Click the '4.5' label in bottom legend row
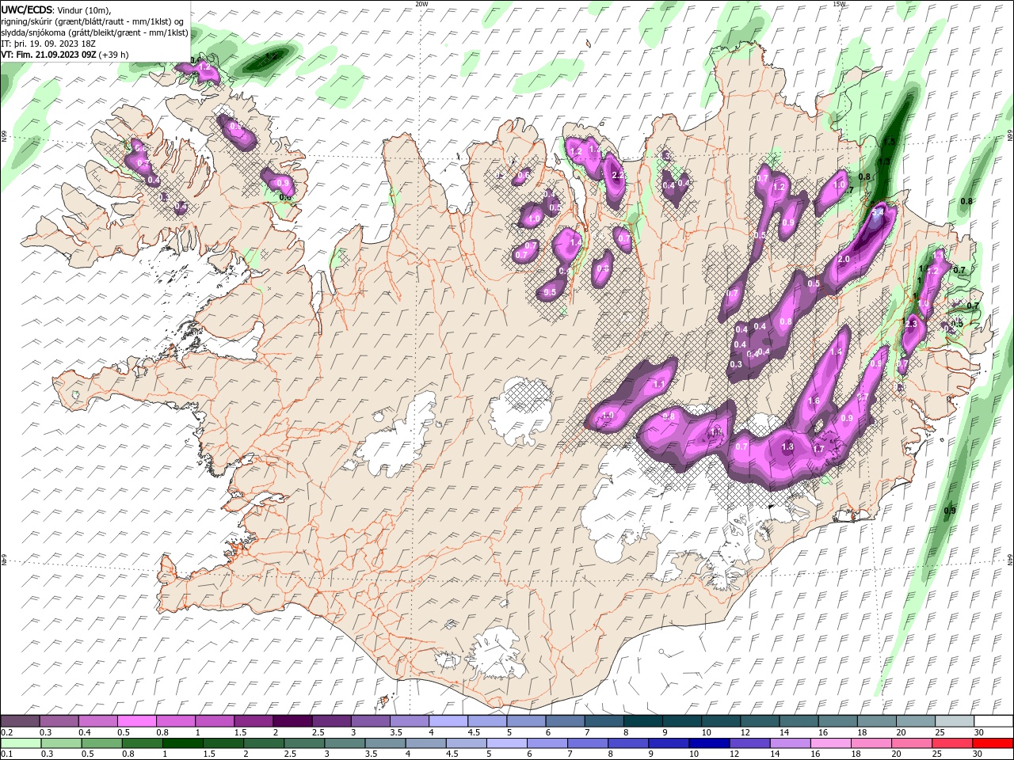 (x=452, y=754)
